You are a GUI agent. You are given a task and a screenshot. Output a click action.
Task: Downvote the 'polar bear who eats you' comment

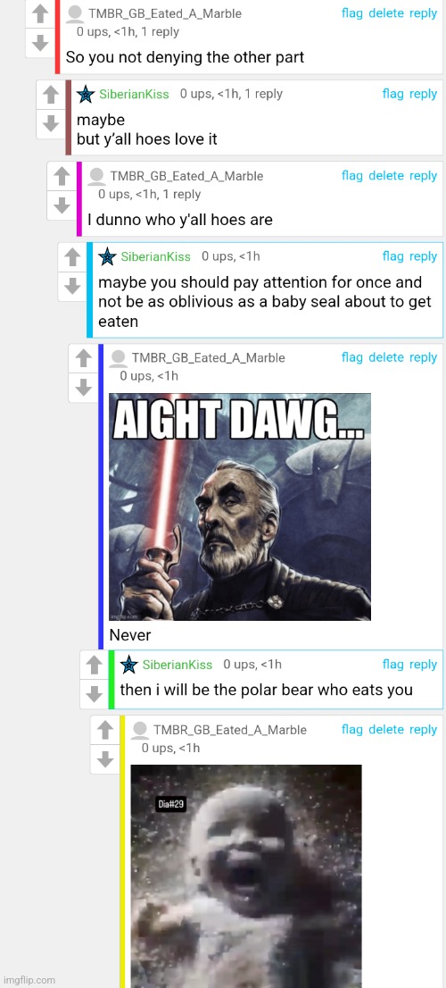[93, 694]
